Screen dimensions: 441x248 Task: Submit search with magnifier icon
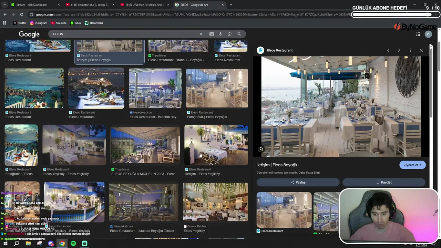[x=239, y=34]
